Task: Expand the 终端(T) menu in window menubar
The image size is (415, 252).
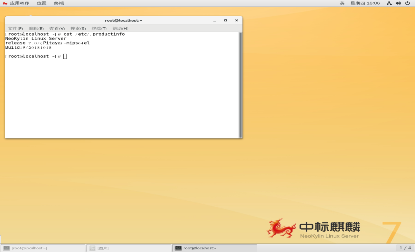Action: pyautogui.click(x=99, y=29)
